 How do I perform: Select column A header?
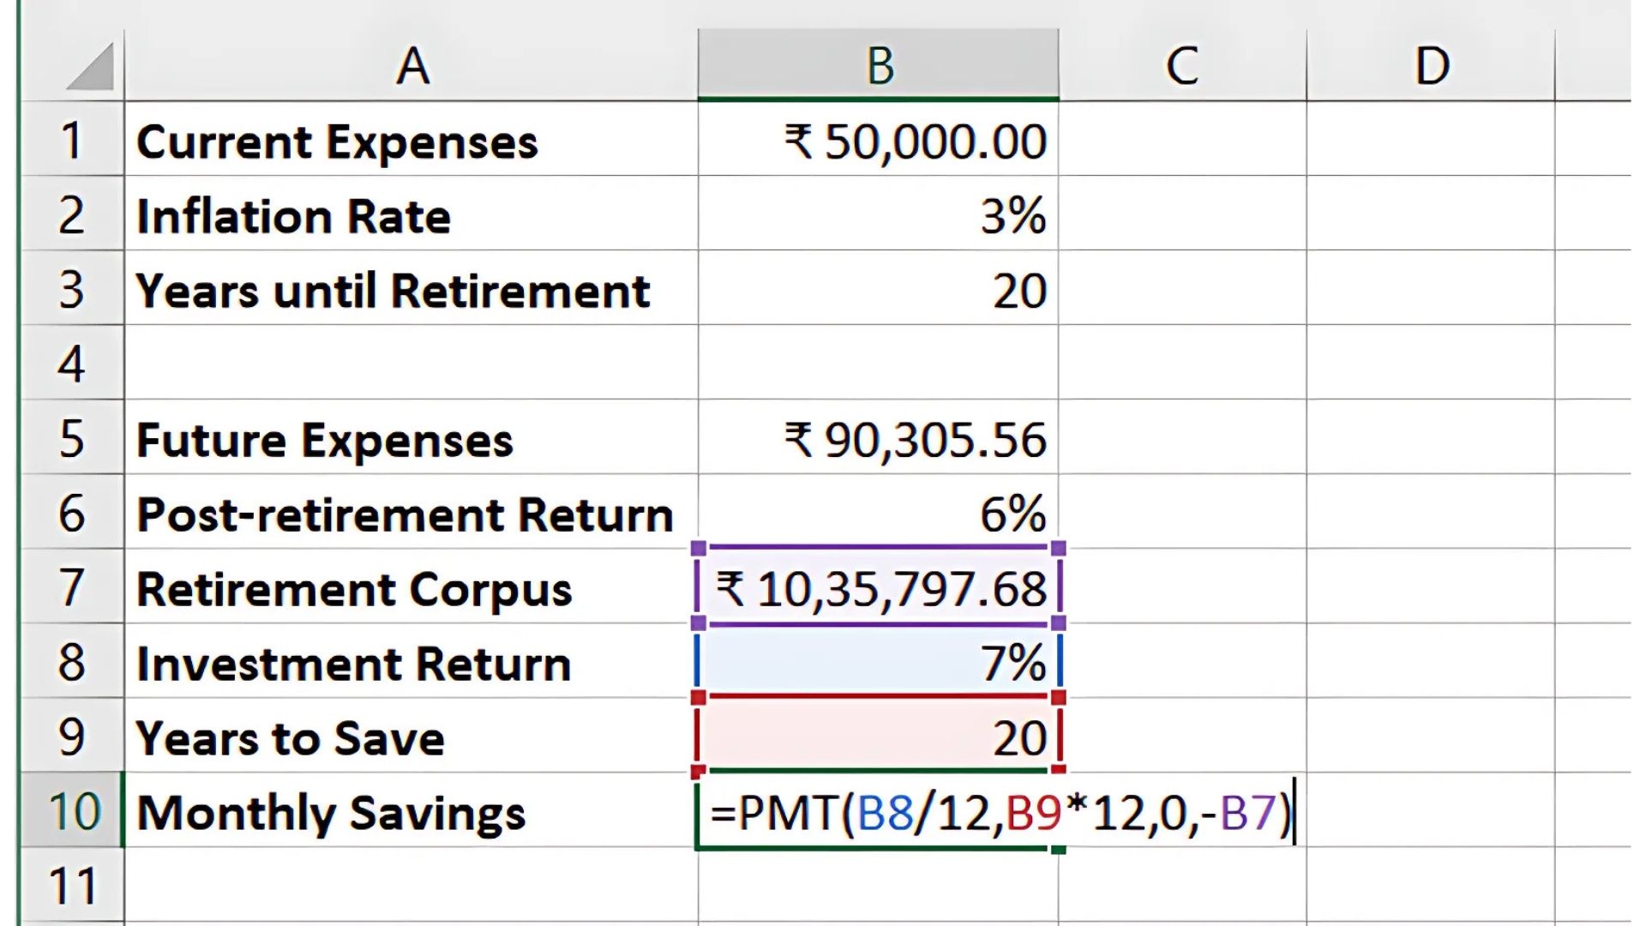click(411, 65)
